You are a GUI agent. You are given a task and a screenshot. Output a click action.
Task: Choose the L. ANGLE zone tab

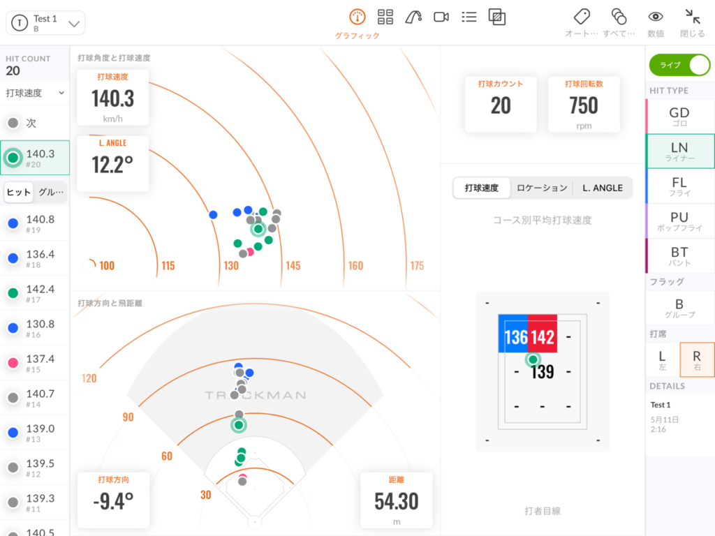(603, 188)
